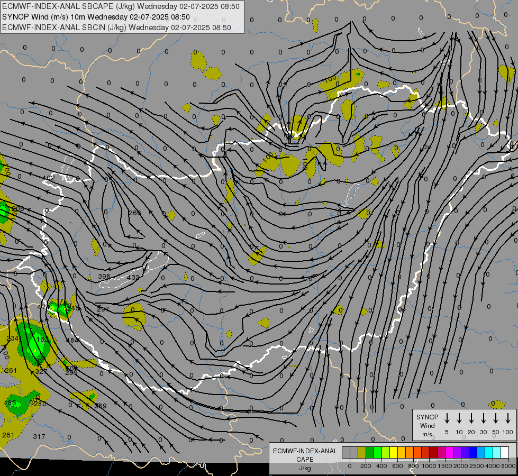The image size is (518, 476).
Task: Click the map value 402
Action: [x=49, y=178]
